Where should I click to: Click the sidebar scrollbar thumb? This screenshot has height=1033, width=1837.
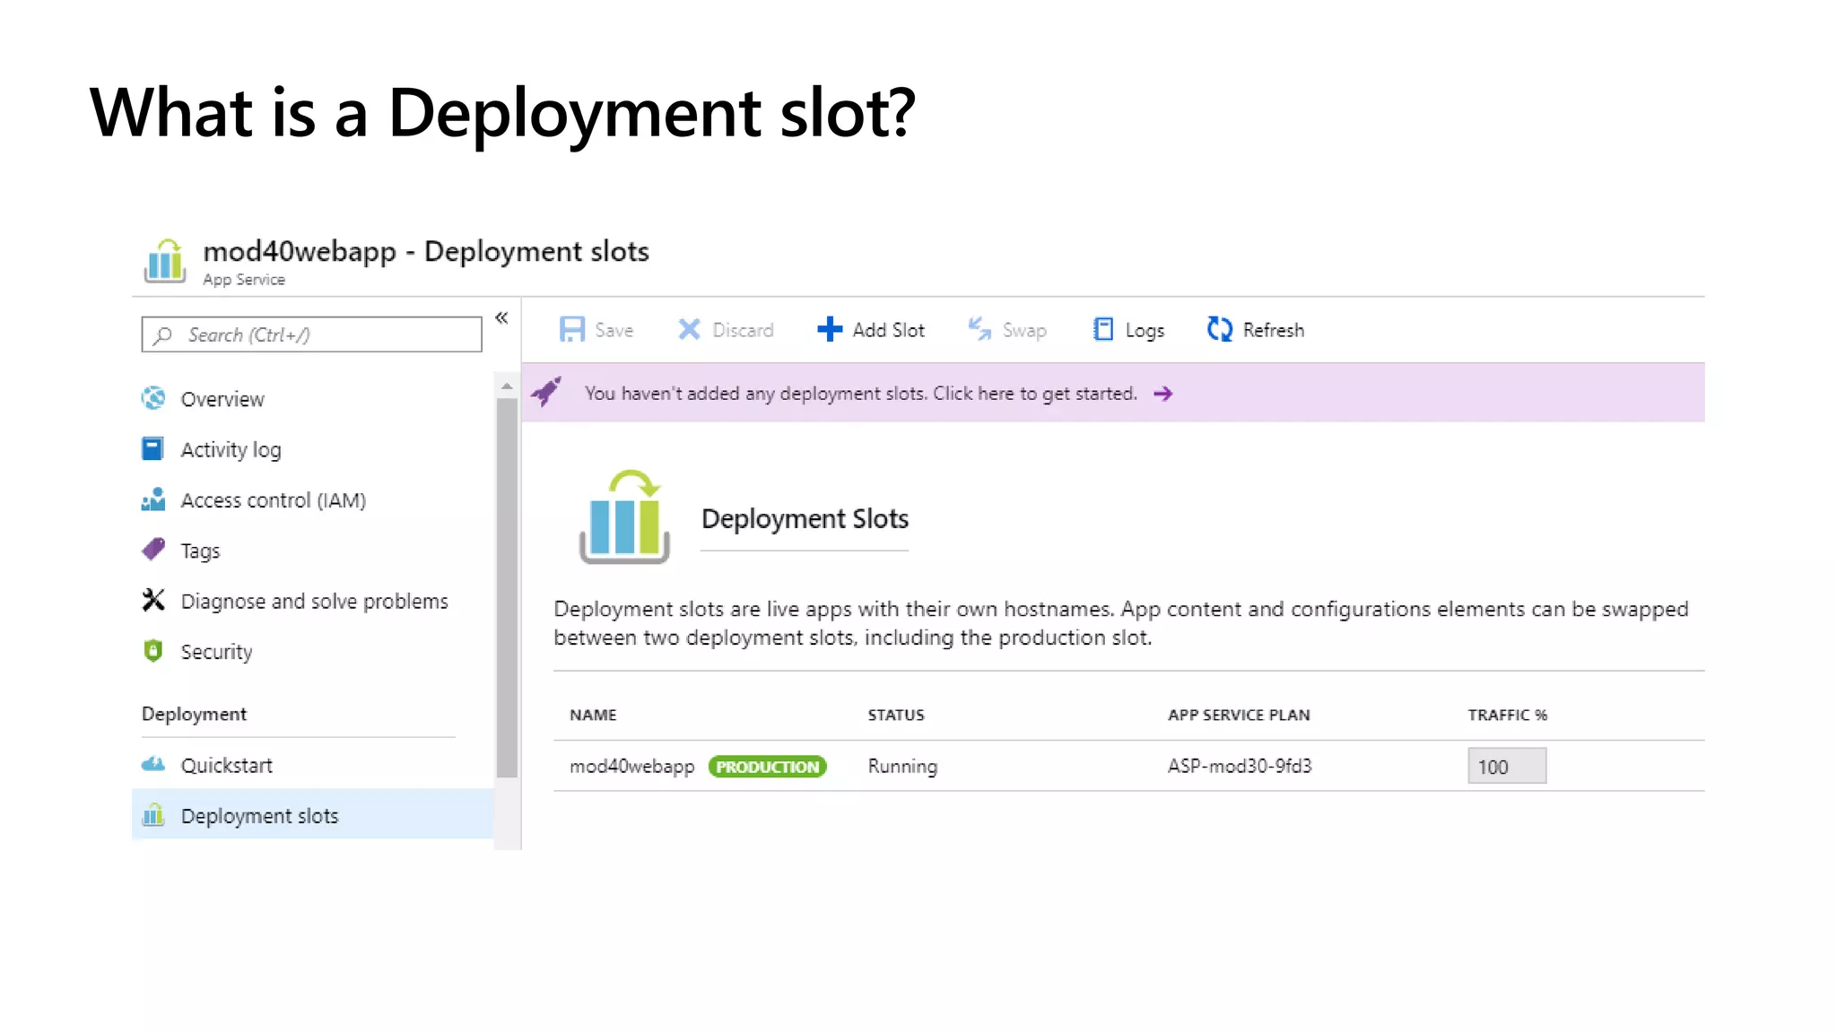(507, 587)
